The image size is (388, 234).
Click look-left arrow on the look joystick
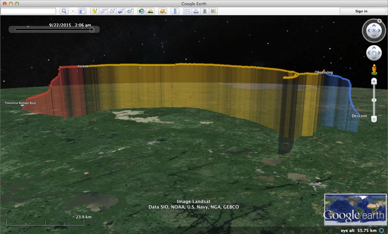pyautogui.click(x=369, y=31)
